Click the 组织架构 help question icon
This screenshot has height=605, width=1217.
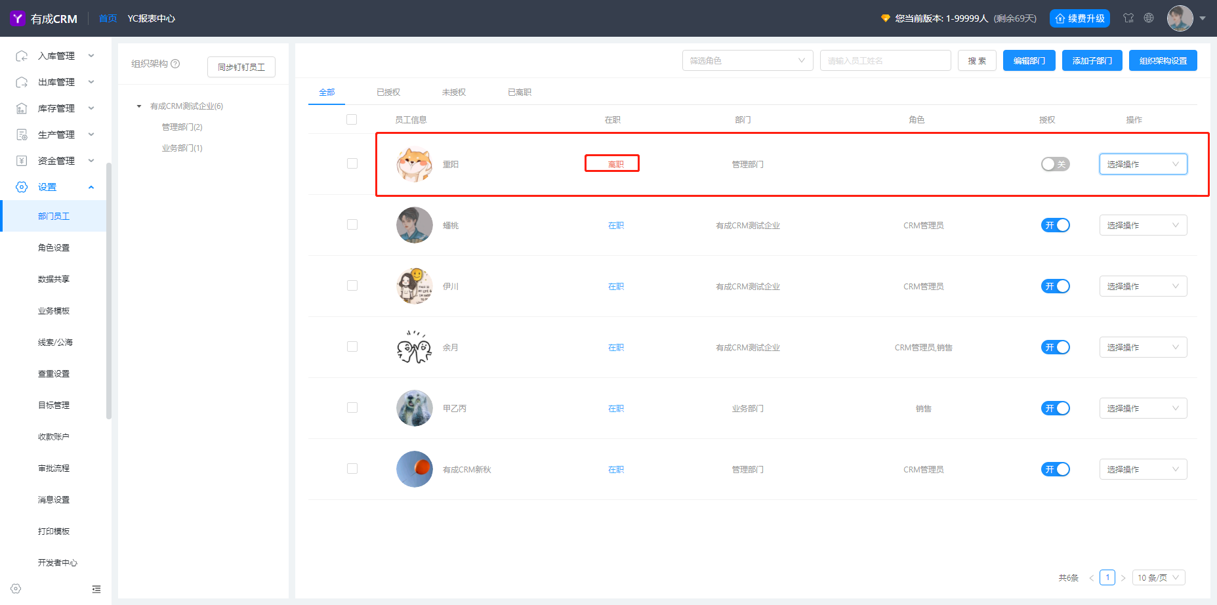click(175, 64)
